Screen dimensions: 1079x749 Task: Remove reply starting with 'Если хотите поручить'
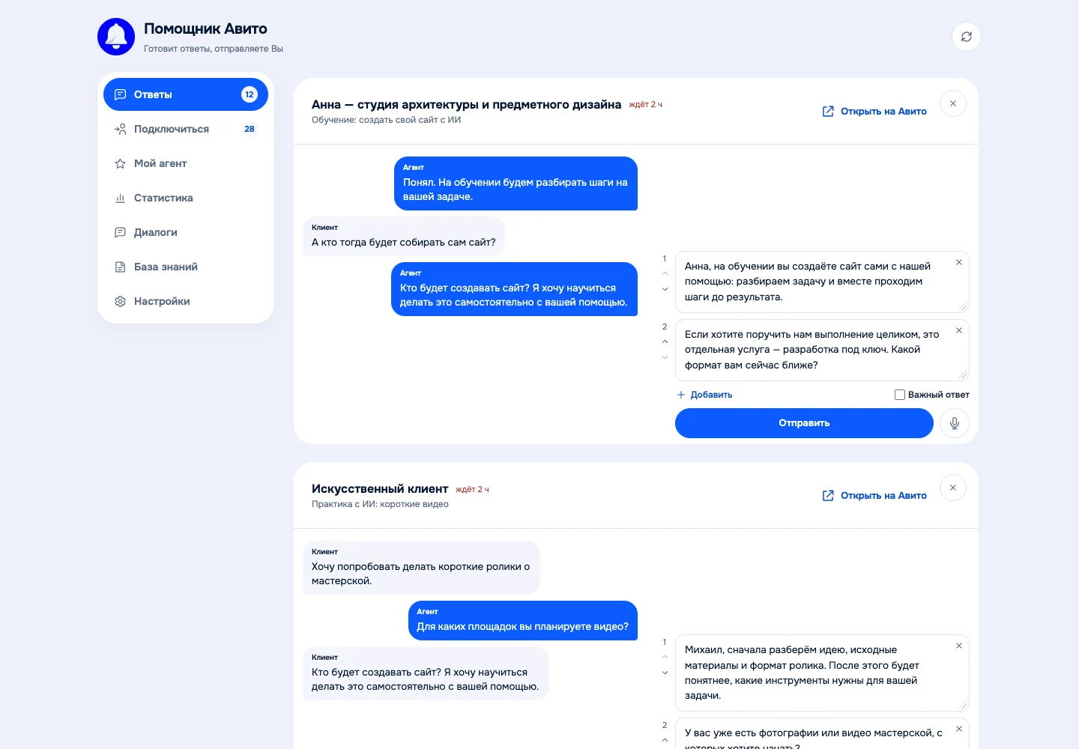959,330
